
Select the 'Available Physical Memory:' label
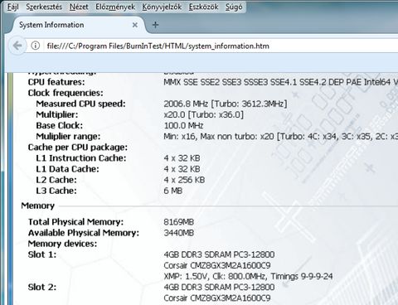(x=84, y=233)
